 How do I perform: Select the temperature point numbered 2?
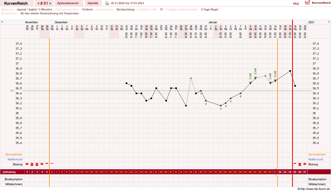tap(206, 101)
